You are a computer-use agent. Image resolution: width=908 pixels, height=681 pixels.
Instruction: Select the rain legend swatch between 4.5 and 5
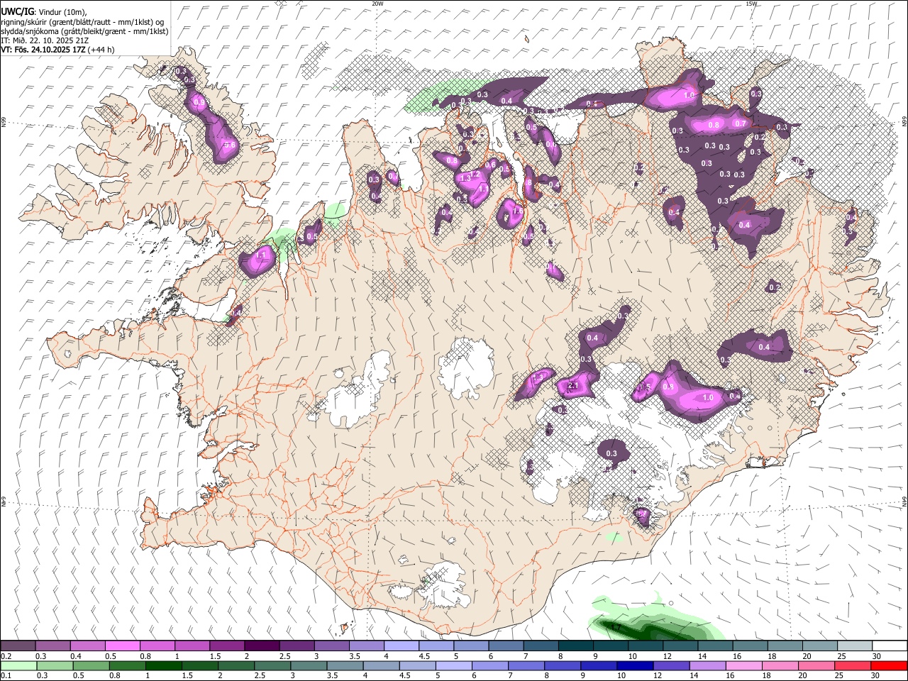417,666
